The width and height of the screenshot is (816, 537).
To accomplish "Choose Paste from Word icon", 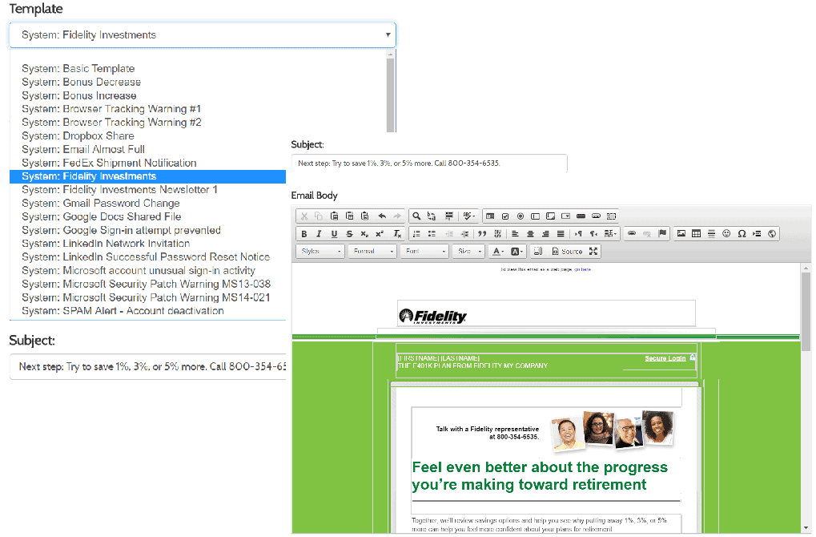I will [365, 216].
